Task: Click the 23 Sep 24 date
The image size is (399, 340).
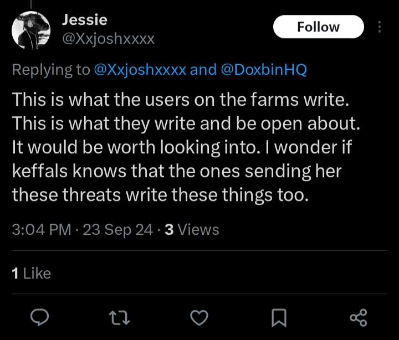Action: point(118,230)
